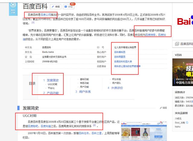193x141 pixels.
Task: Jump to 3 用户体系 in the contents
Action: (x=83, y=92)
